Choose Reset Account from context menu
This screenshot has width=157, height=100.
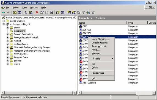click(x=101, y=46)
